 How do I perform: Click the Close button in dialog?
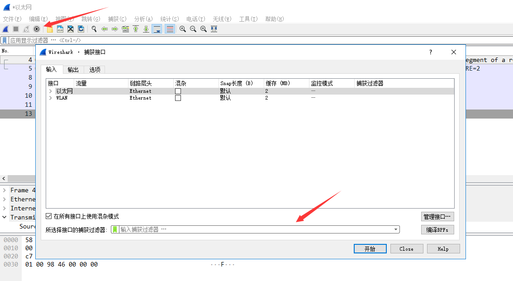407,249
